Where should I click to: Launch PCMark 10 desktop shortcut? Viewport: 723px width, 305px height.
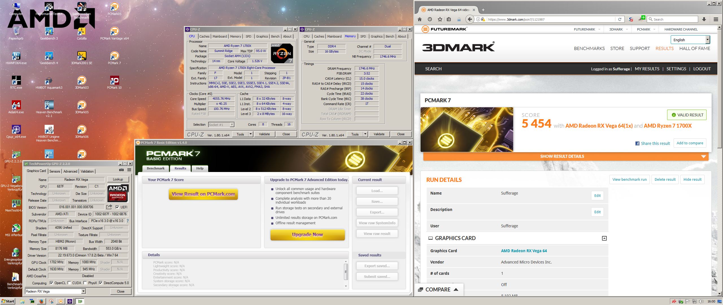coord(114,82)
